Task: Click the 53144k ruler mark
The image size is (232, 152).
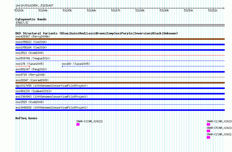Action: (x=43, y=10)
